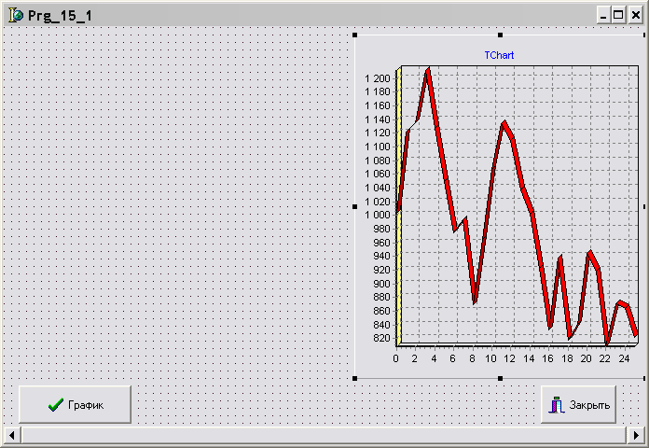This screenshot has height=448, width=649.
Task: Minimize the Prg_15_1 window
Action: 603,15
